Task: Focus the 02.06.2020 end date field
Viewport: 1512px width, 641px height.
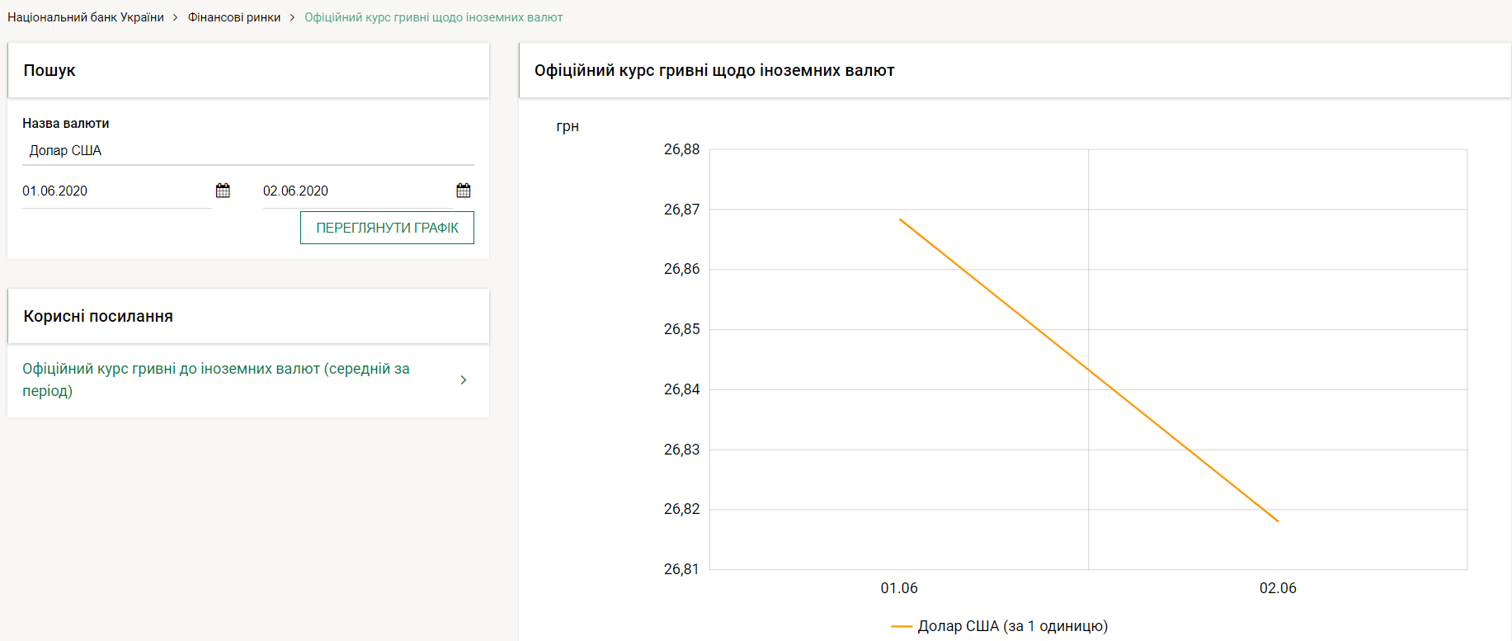Action: pos(358,191)
